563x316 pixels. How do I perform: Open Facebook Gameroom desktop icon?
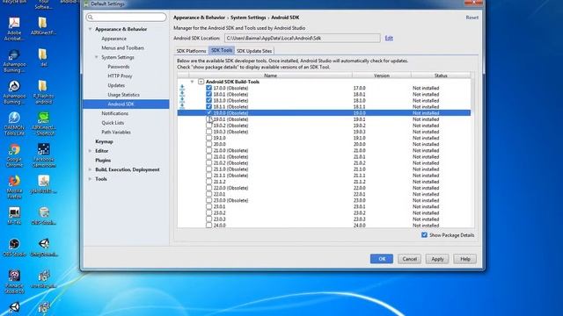click(43, 154)
